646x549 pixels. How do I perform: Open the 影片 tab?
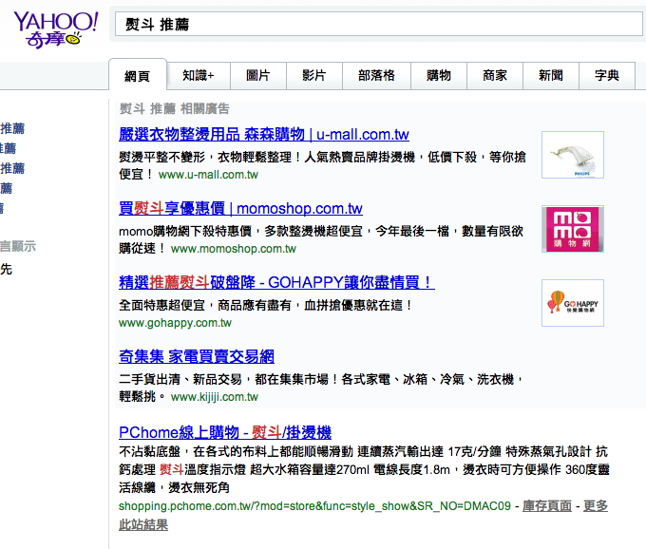[x=314, y=75]
